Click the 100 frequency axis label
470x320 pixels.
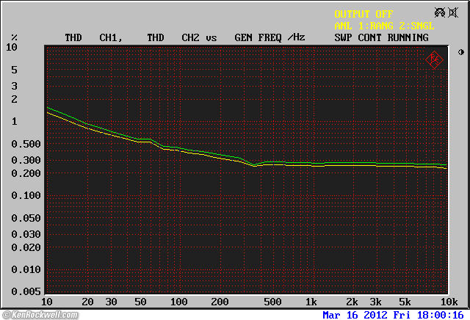(x=179, y=302)
